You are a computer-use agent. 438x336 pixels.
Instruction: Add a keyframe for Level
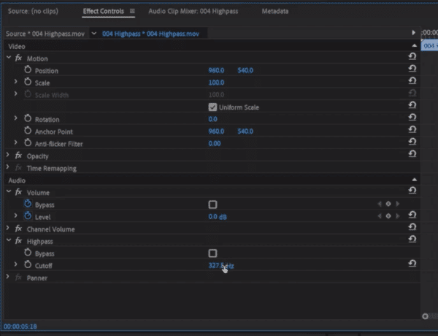point(388,216)
